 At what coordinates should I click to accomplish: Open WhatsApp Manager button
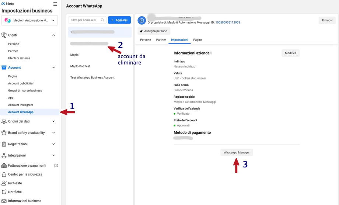[237, 152]
